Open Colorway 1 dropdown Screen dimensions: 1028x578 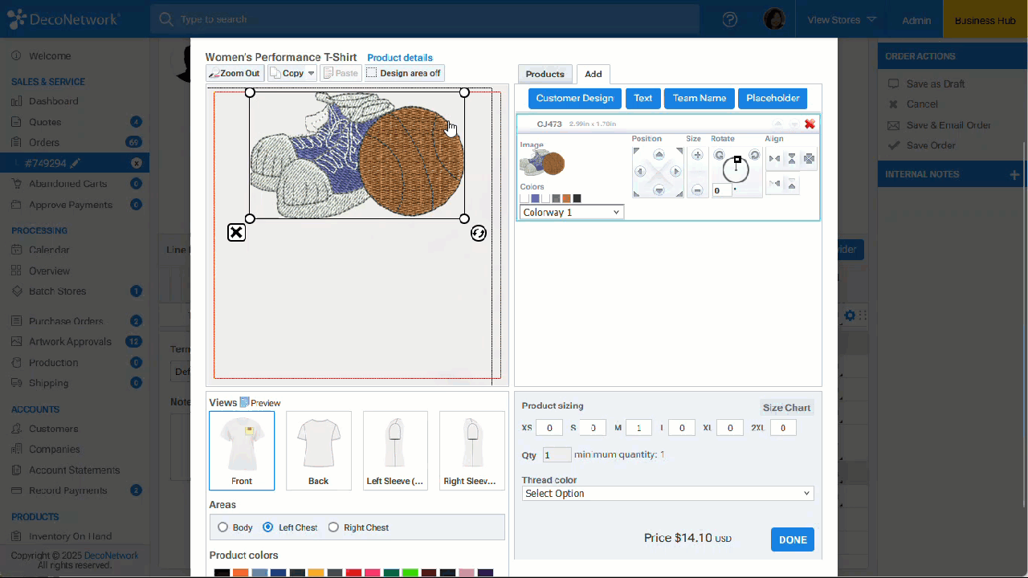coord(572,212)
